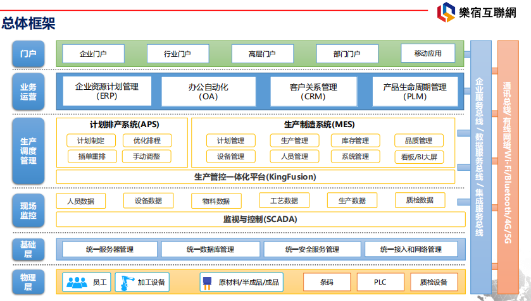The image size is (531, 301).
Task: Select the 生产调度管理 layer label
Action: [x=28, y=150]
